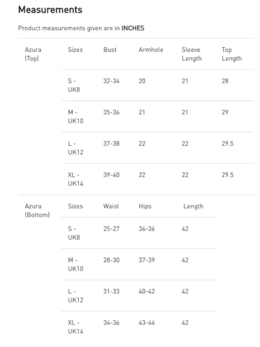The height and width of the screenshot is (347, 260).
Task: Select the INCHES bold text
Action: 133,28
